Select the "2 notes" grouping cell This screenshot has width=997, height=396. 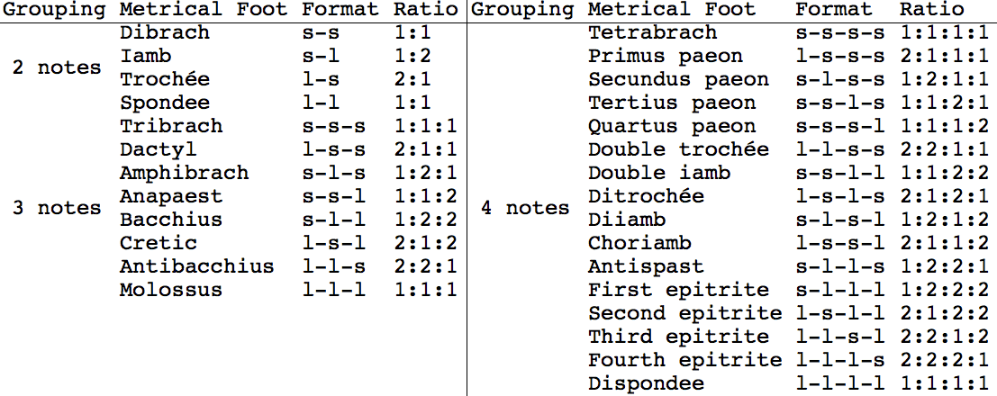coord(57,68)
